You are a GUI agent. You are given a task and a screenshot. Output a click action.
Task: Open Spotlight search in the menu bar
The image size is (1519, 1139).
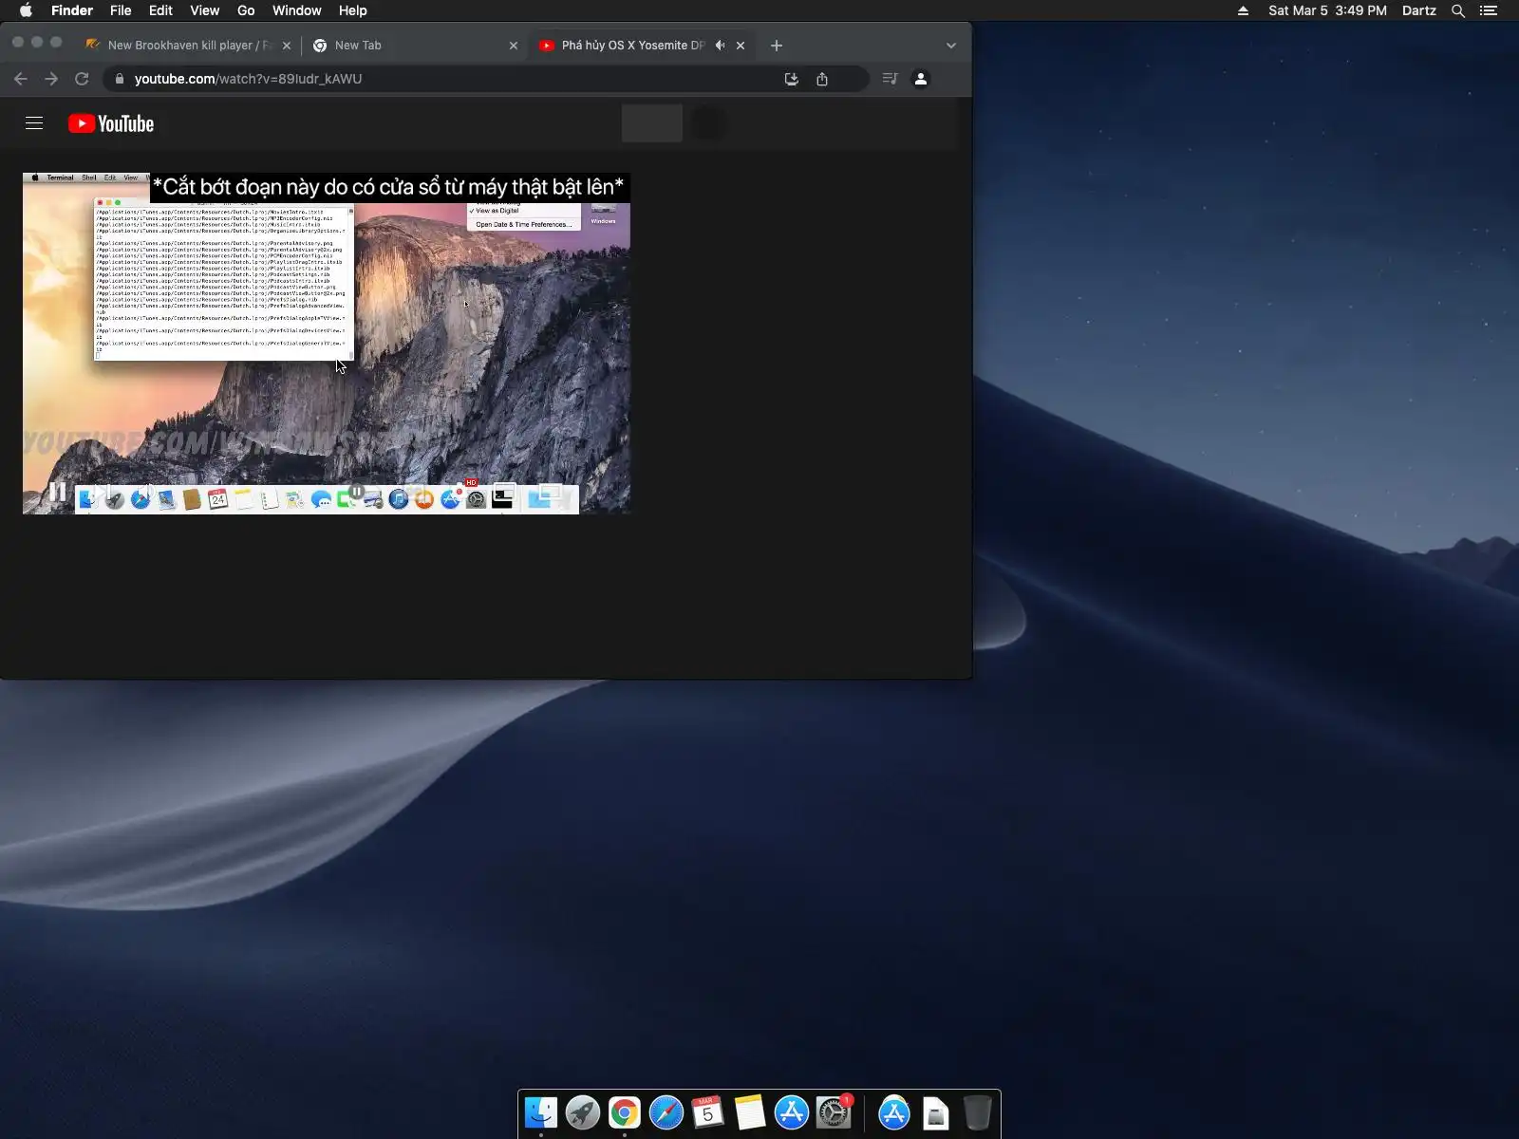(x=1458, y=10)
